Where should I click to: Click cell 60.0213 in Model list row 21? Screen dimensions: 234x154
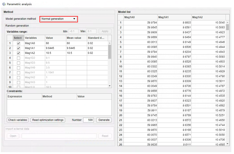[141, 120]
